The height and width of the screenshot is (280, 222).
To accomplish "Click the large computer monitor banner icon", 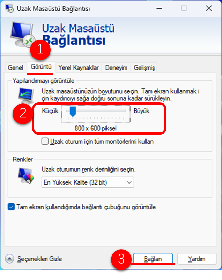I will tap(22, 34).
